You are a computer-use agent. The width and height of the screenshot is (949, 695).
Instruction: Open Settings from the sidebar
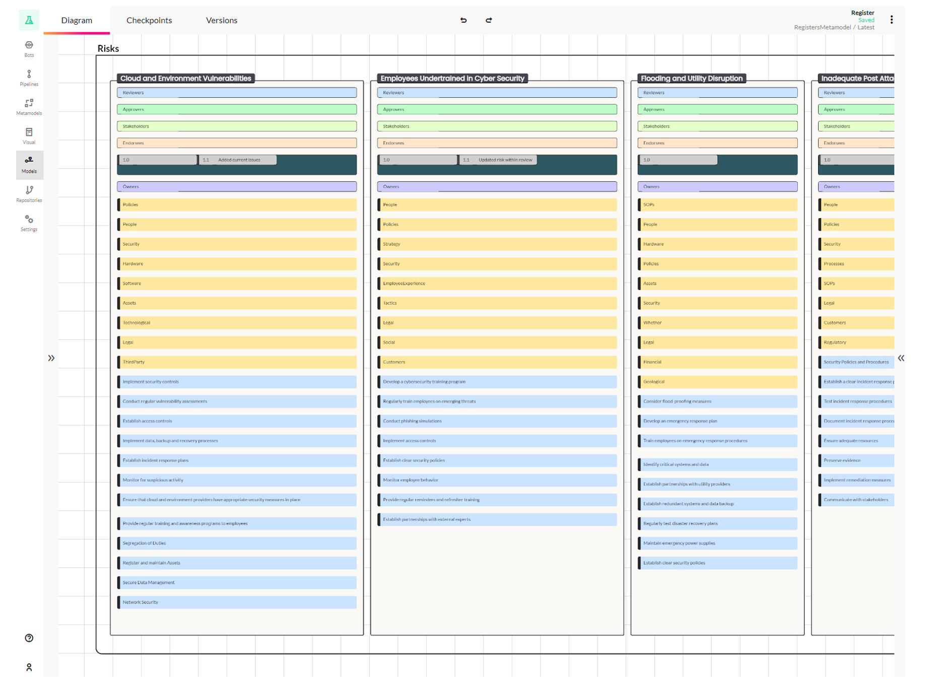point(29,222)
